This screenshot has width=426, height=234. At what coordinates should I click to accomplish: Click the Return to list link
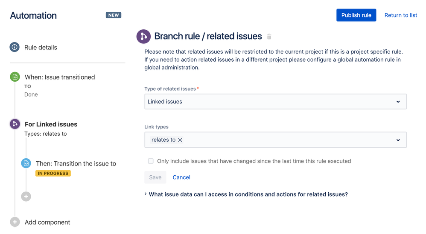click(400, 15)
